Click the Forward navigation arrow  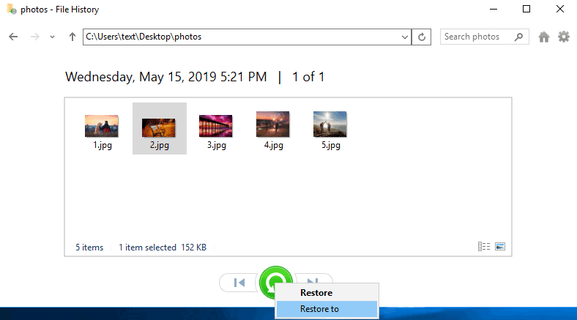[34, 37]
